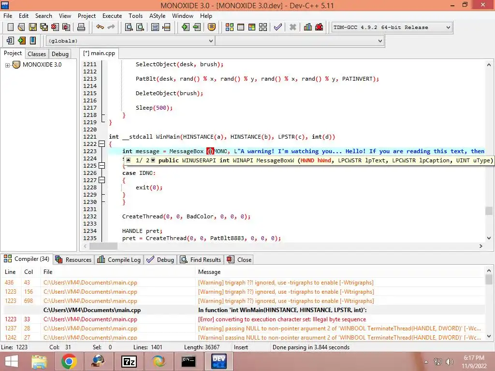The height and width of the screenshot is (371, 495).
Task: Open the Compile Log bottom tab
Action: (119, 259)
